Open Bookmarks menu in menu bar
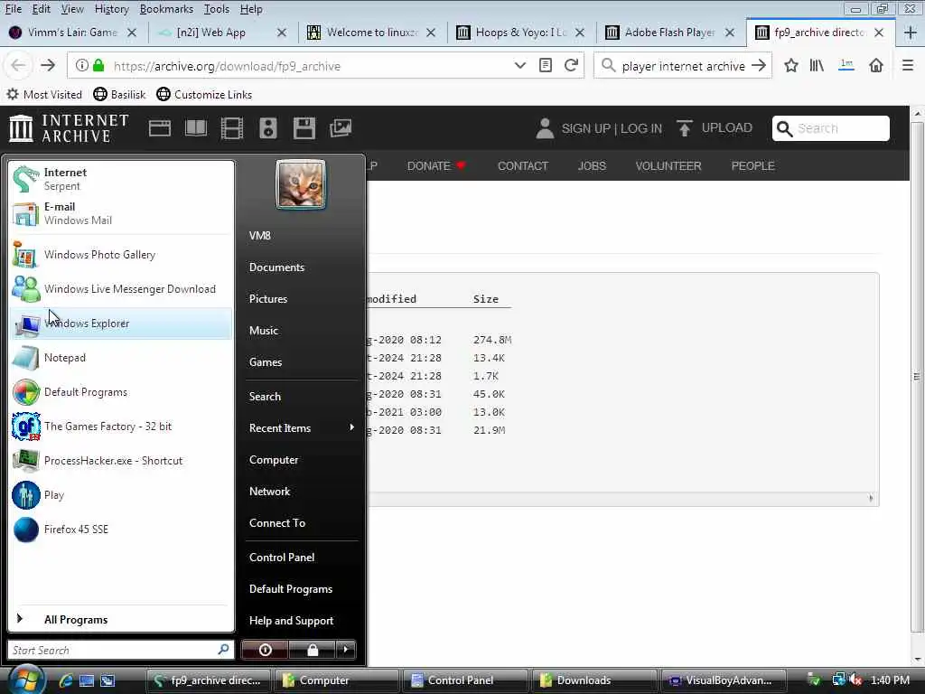925x694 pixels. click(x=166, y=9)
